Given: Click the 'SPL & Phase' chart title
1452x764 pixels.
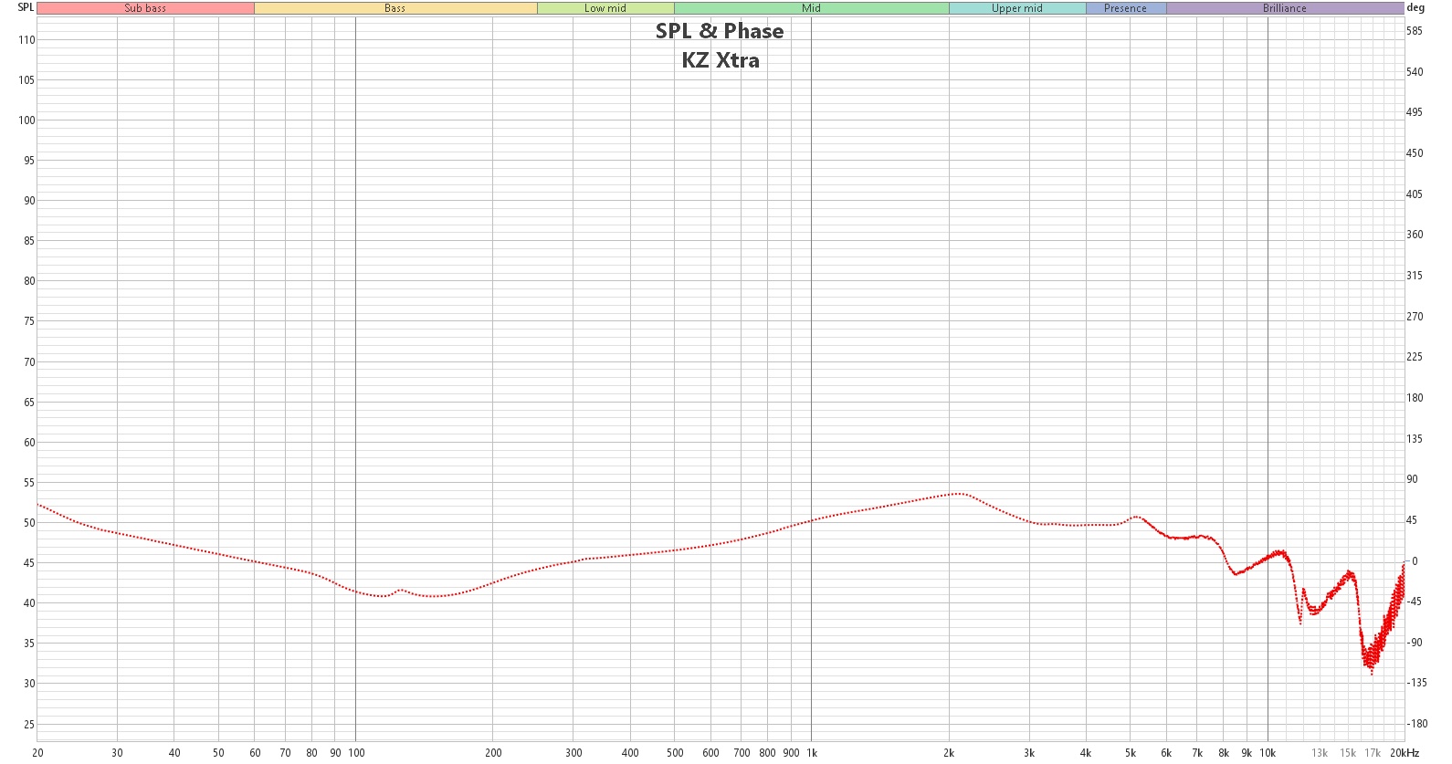Looking at the screenshot, I should (720, 31).
